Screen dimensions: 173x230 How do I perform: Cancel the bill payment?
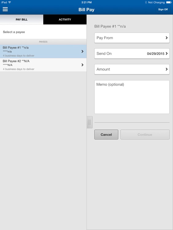pyautogui.click(x=106, y=135)
